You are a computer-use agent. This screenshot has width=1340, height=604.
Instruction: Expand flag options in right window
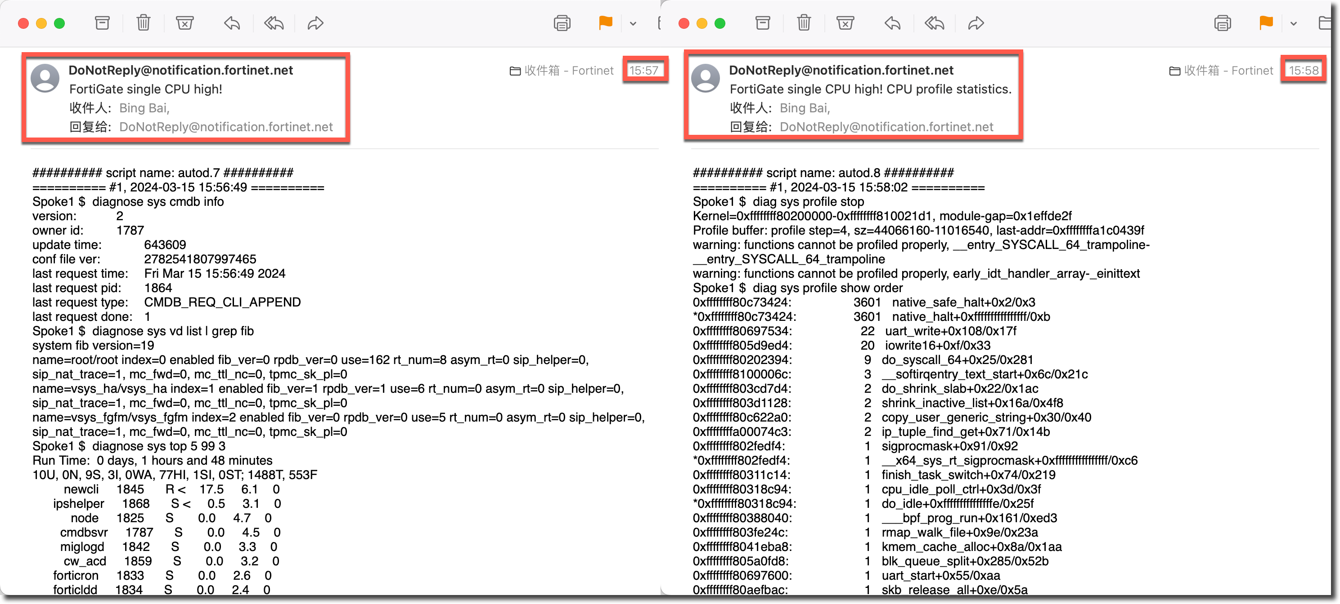coord(1294,23)
